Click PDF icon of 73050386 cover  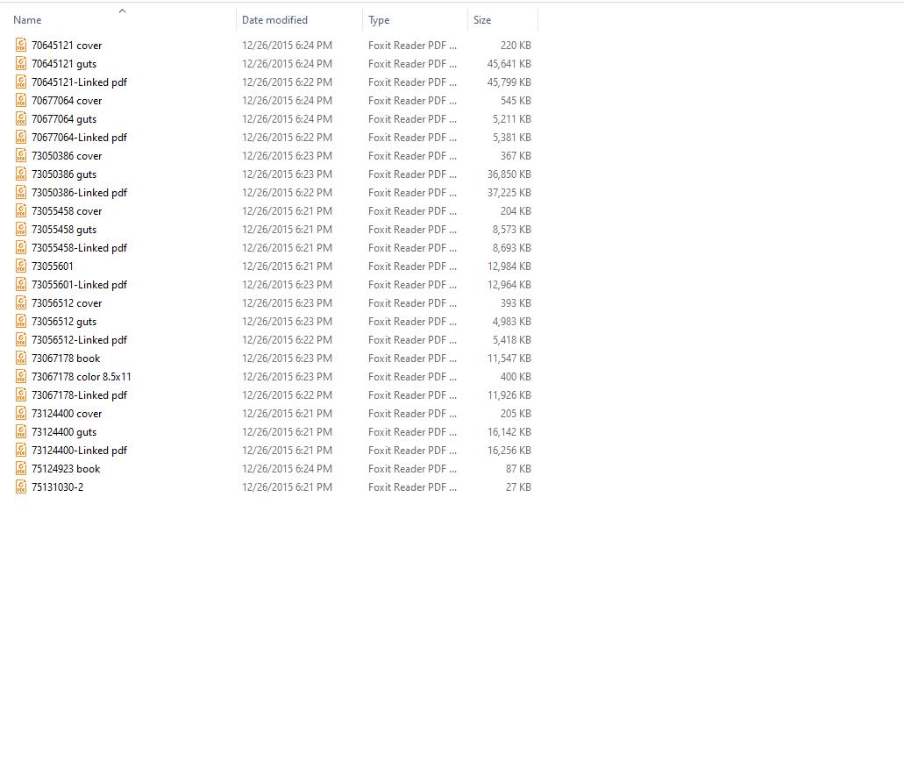pyautogui.click(x=21, y=155)
